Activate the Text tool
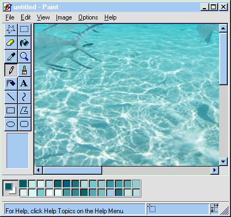Viewport: 231px width, 217px height. point(24,84)
